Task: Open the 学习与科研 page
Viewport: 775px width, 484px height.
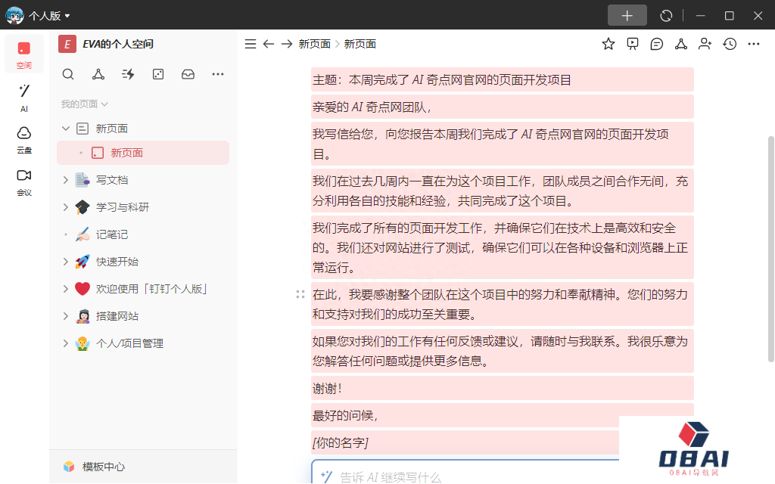Action: coord(123,207)
